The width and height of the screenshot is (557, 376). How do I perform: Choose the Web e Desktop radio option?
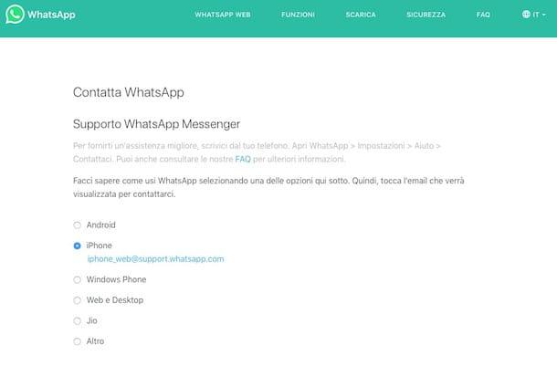[77, 300]
